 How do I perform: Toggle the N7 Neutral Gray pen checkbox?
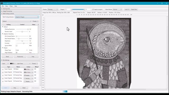3,72
